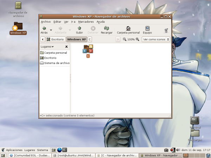The height and width of the screenshot is (158, 211).
Task: Click the file browser panel launcher
Action: click(53, 150)
